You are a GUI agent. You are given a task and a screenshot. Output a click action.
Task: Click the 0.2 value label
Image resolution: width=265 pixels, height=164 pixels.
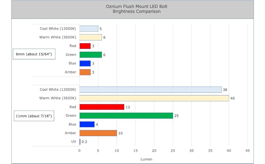(84, 142)
